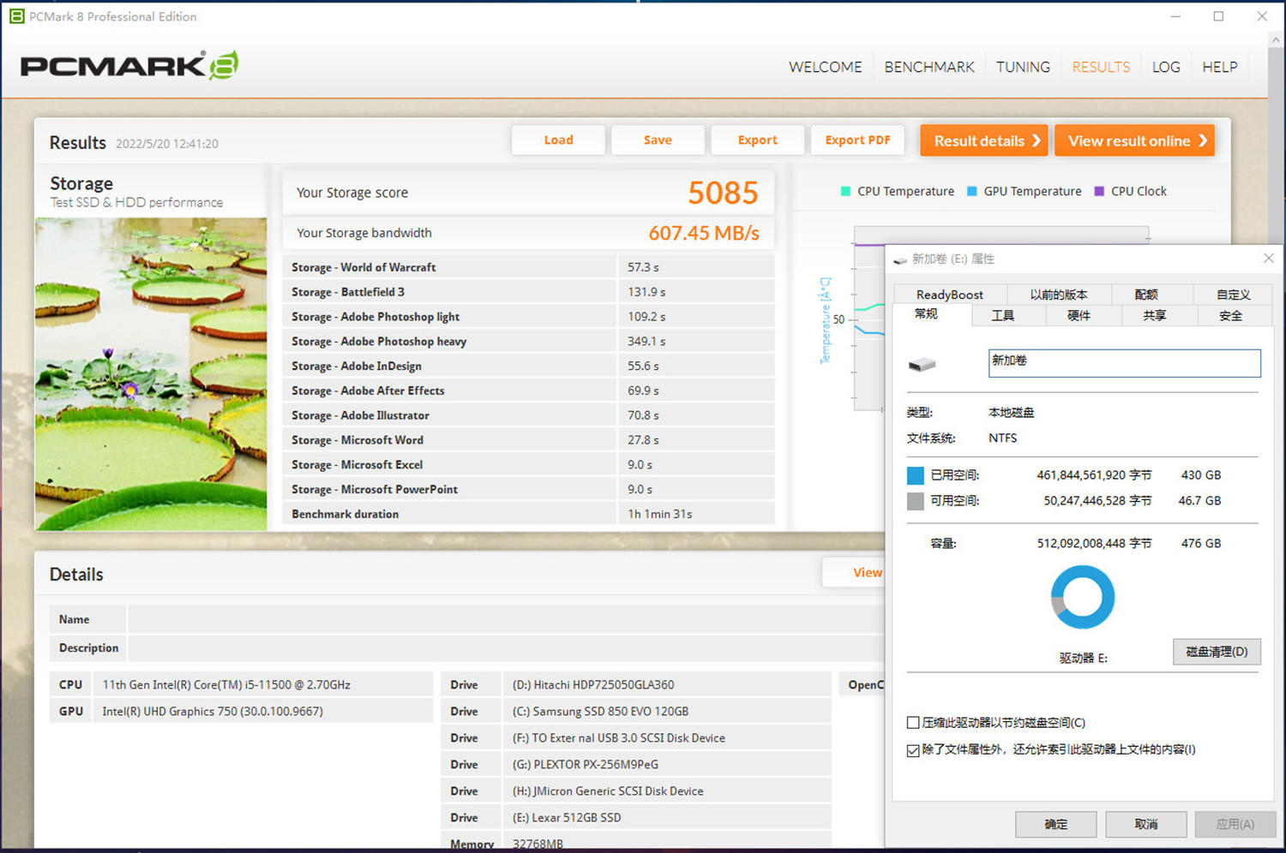Click the disk drive icon beside name field
This screenshot has width=1286, height=853.
(922, 365)
